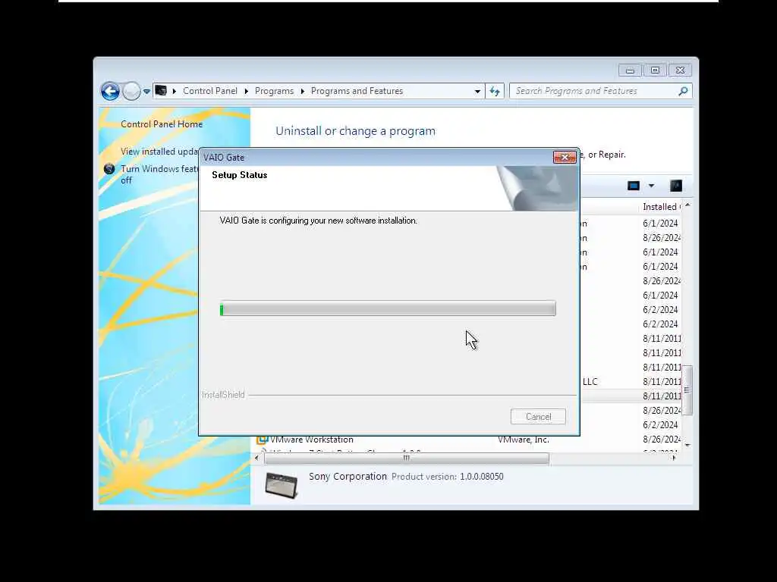The height and width of the screenshot is (582, 777).
Task: Click the VMware, Inc. publisher cell
Action: [524, 440]
